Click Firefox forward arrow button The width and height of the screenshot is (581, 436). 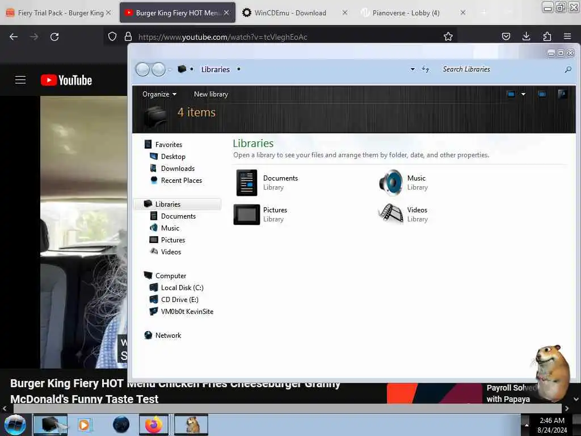point(34,37)
